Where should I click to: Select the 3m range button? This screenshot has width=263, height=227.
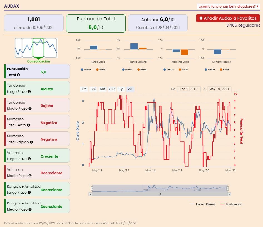[x=93, y=89]
